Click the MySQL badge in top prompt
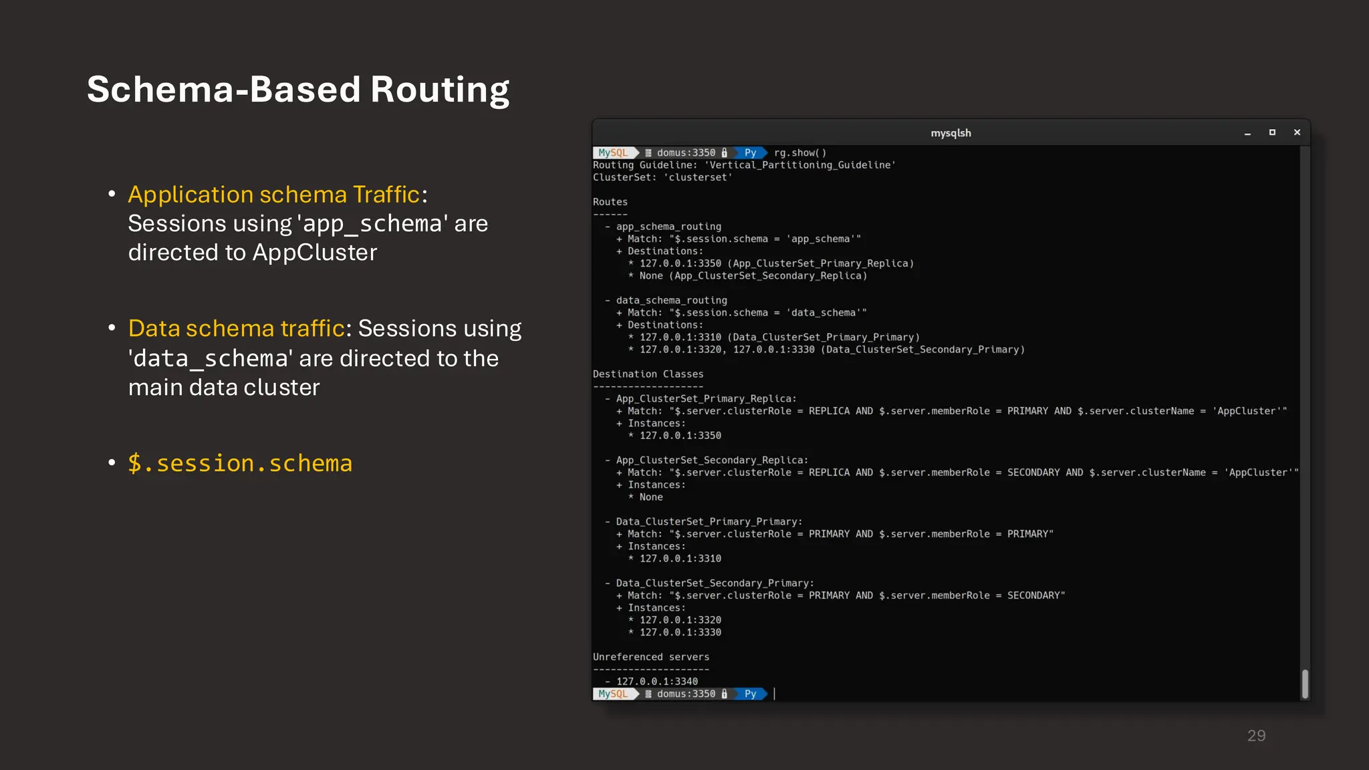This screenshot has width=1369, height=770. (613, 152)
